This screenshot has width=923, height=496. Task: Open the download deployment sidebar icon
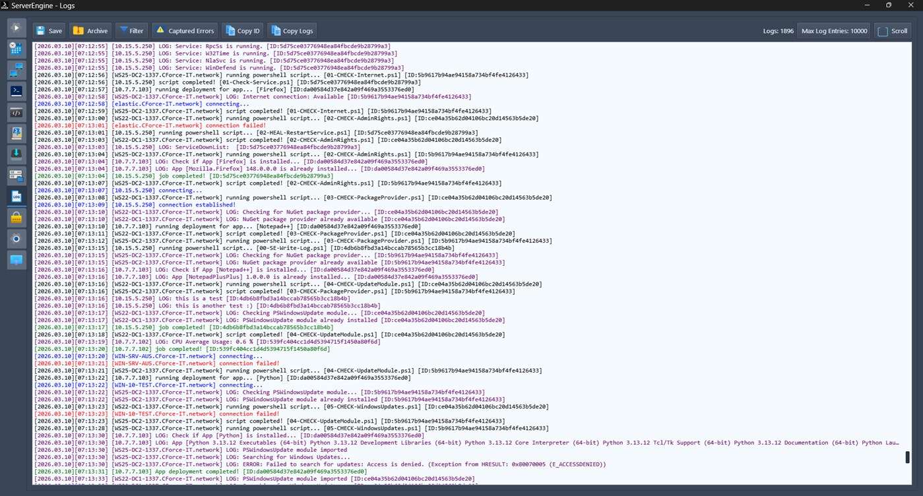coord(16,154)
